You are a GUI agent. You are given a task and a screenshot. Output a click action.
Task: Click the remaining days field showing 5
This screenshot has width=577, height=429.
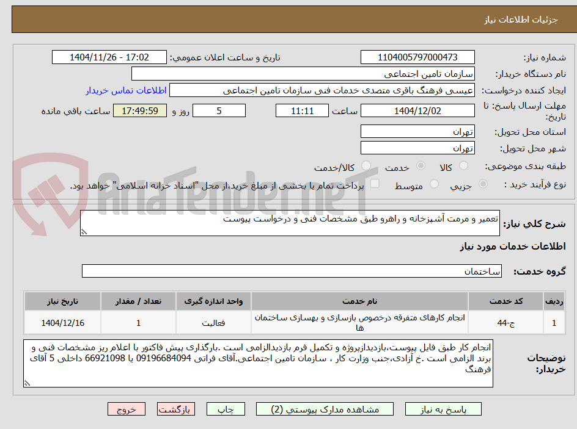tap(219, 110)
